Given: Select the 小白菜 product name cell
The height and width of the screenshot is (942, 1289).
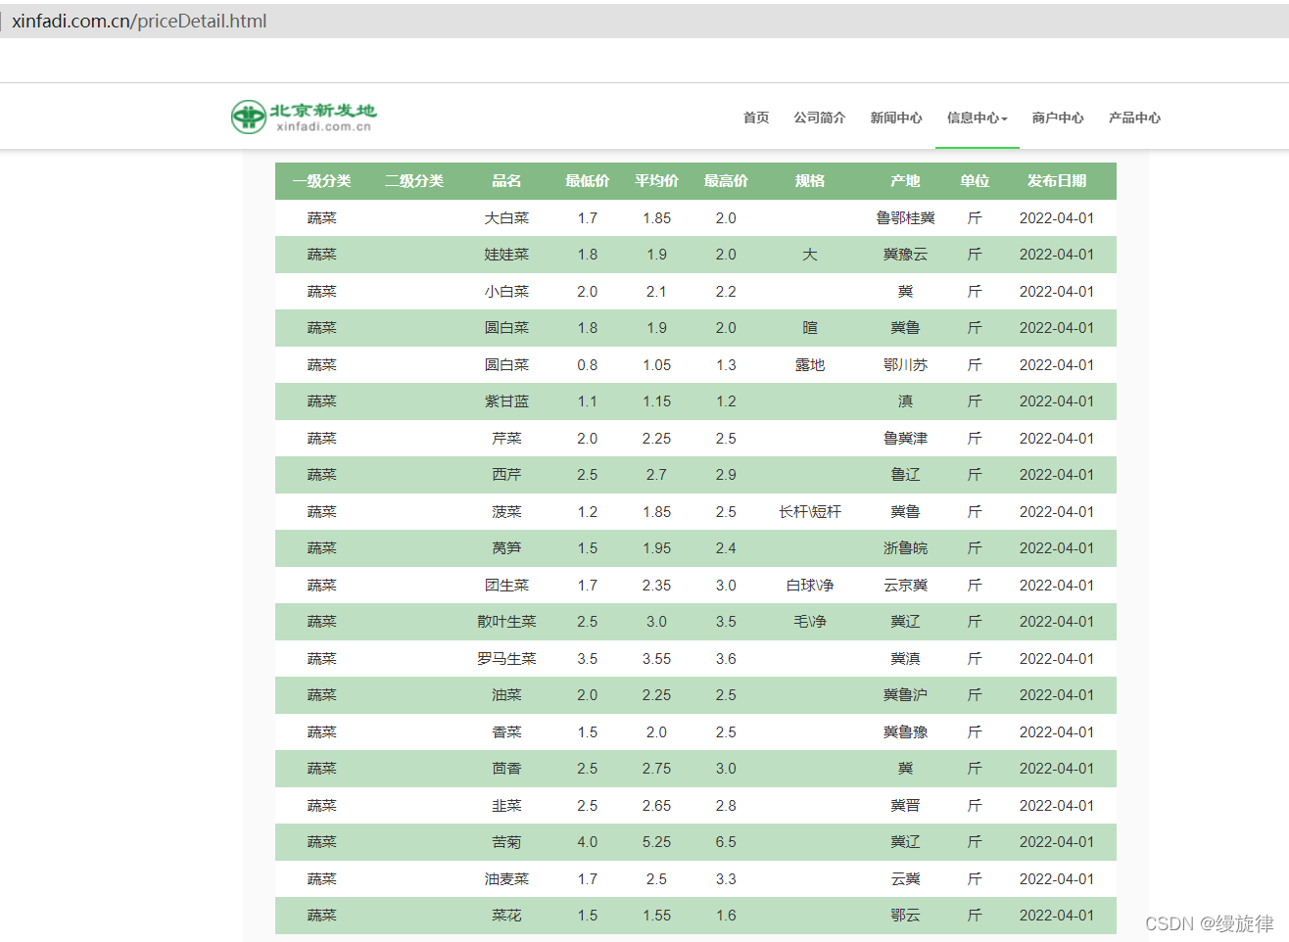Looking at the screenshot, I should click(506, 292).
